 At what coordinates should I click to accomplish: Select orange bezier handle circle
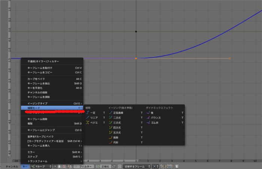point(230,58)
